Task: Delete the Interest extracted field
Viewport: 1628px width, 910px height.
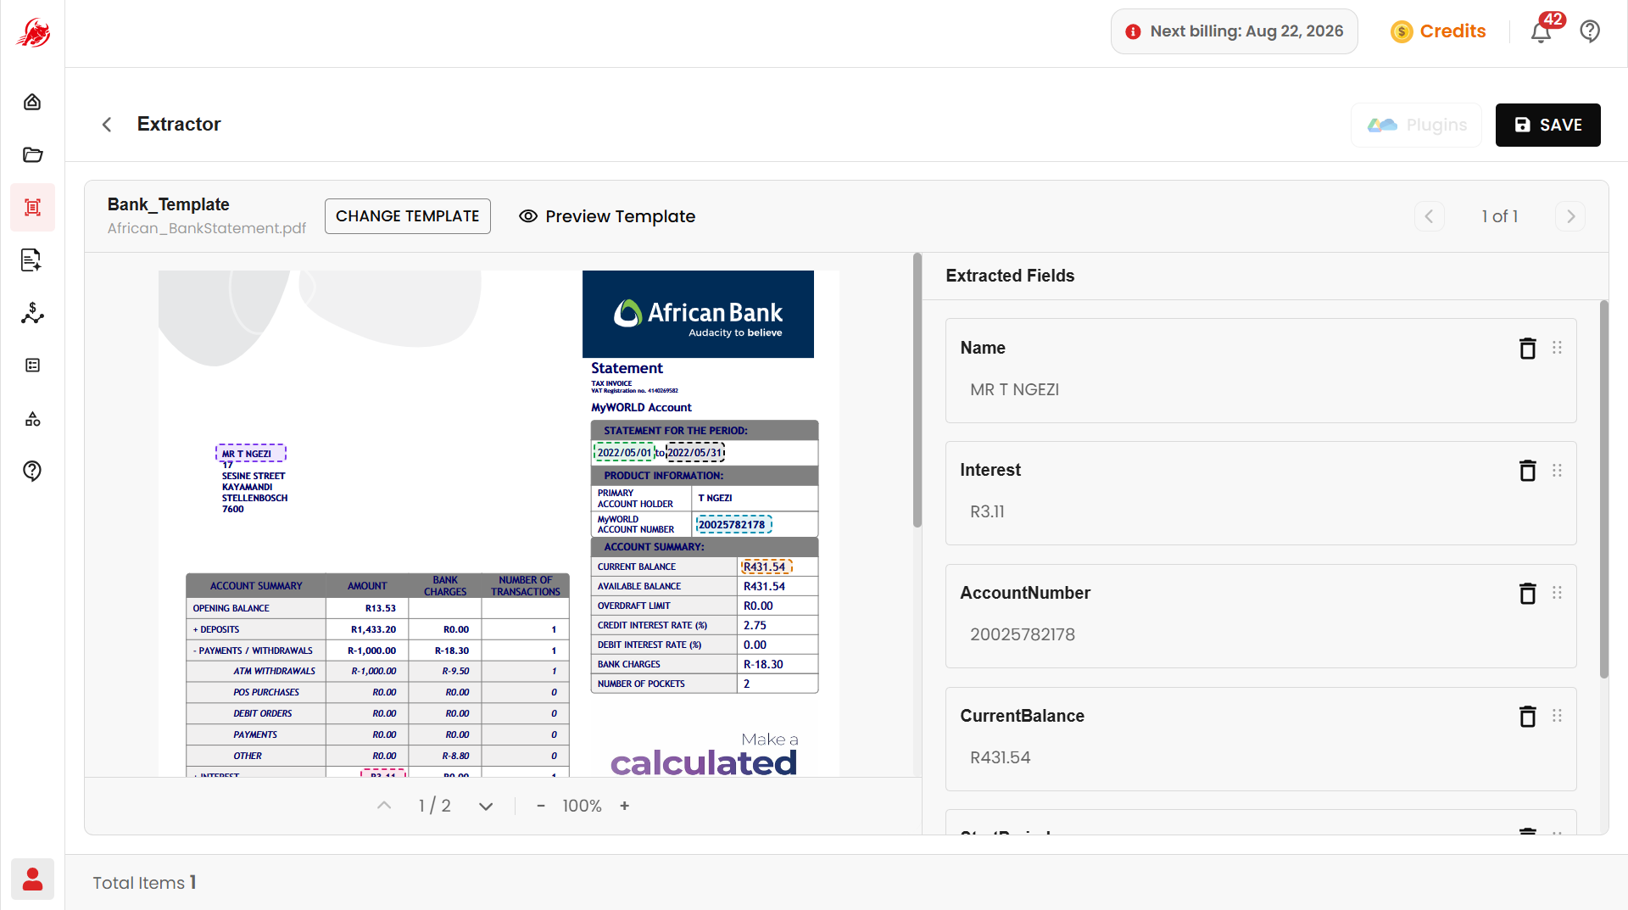Action: pyautogui.click(x=1527, y=471)
